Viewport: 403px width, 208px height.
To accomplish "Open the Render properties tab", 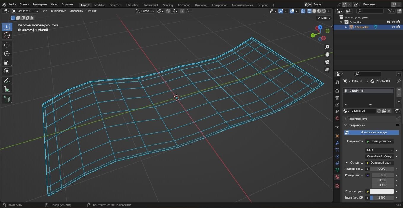I will tap(337, 91).
